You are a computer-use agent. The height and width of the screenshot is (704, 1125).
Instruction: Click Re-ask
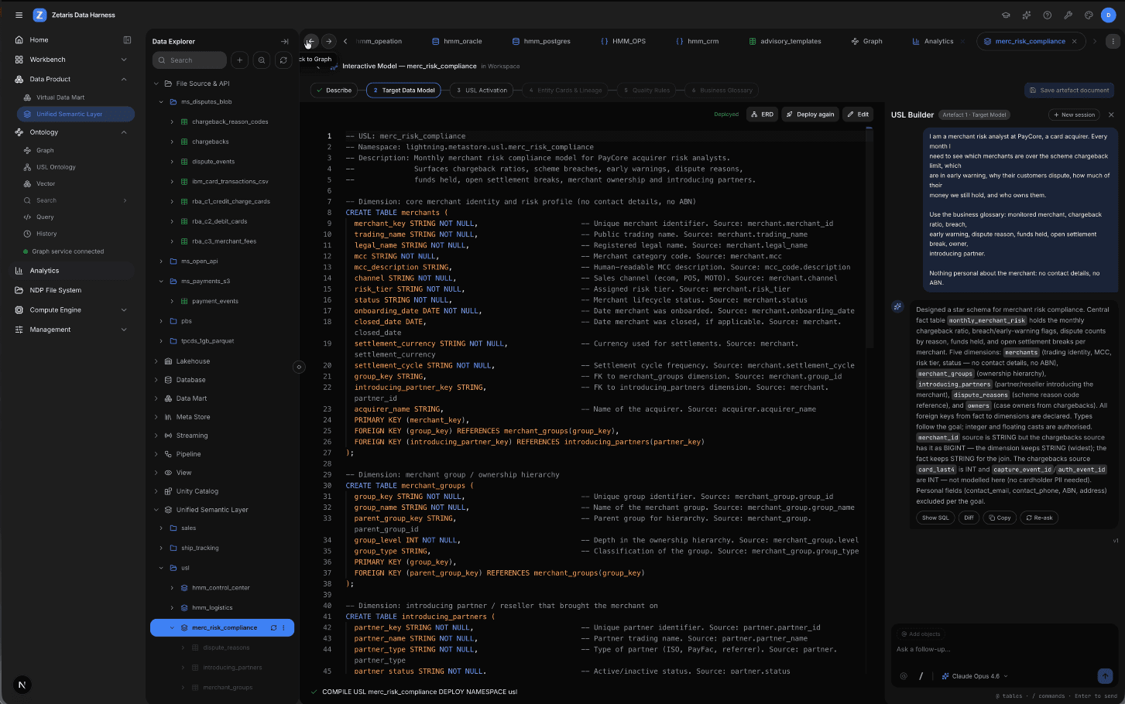(x=1039, y=518)
